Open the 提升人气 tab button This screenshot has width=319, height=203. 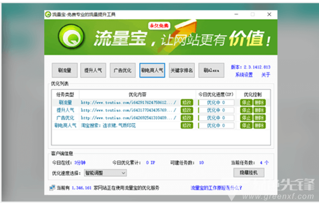point(93,70)
